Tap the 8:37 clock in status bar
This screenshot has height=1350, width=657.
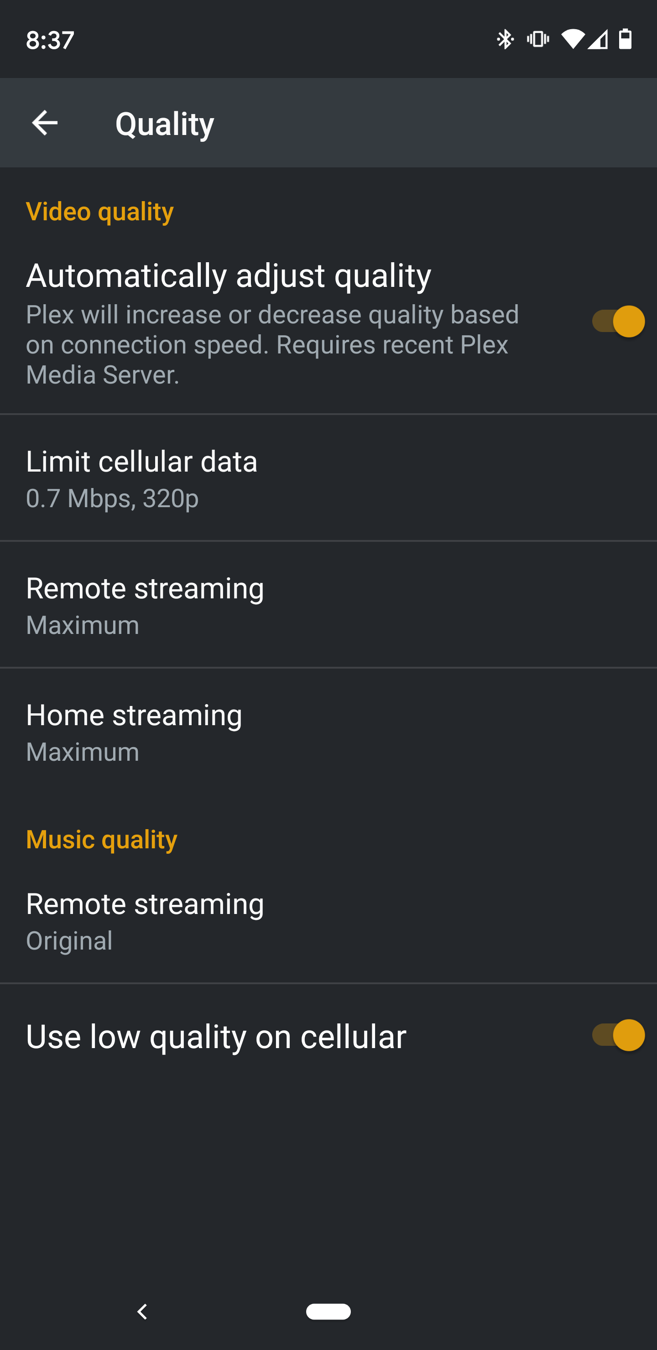(50, 40)
